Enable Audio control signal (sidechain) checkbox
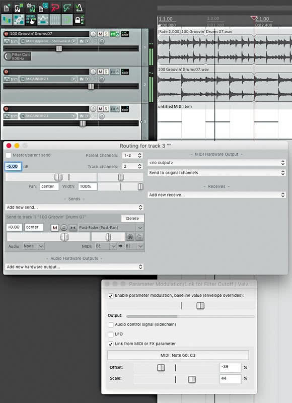 111,324
